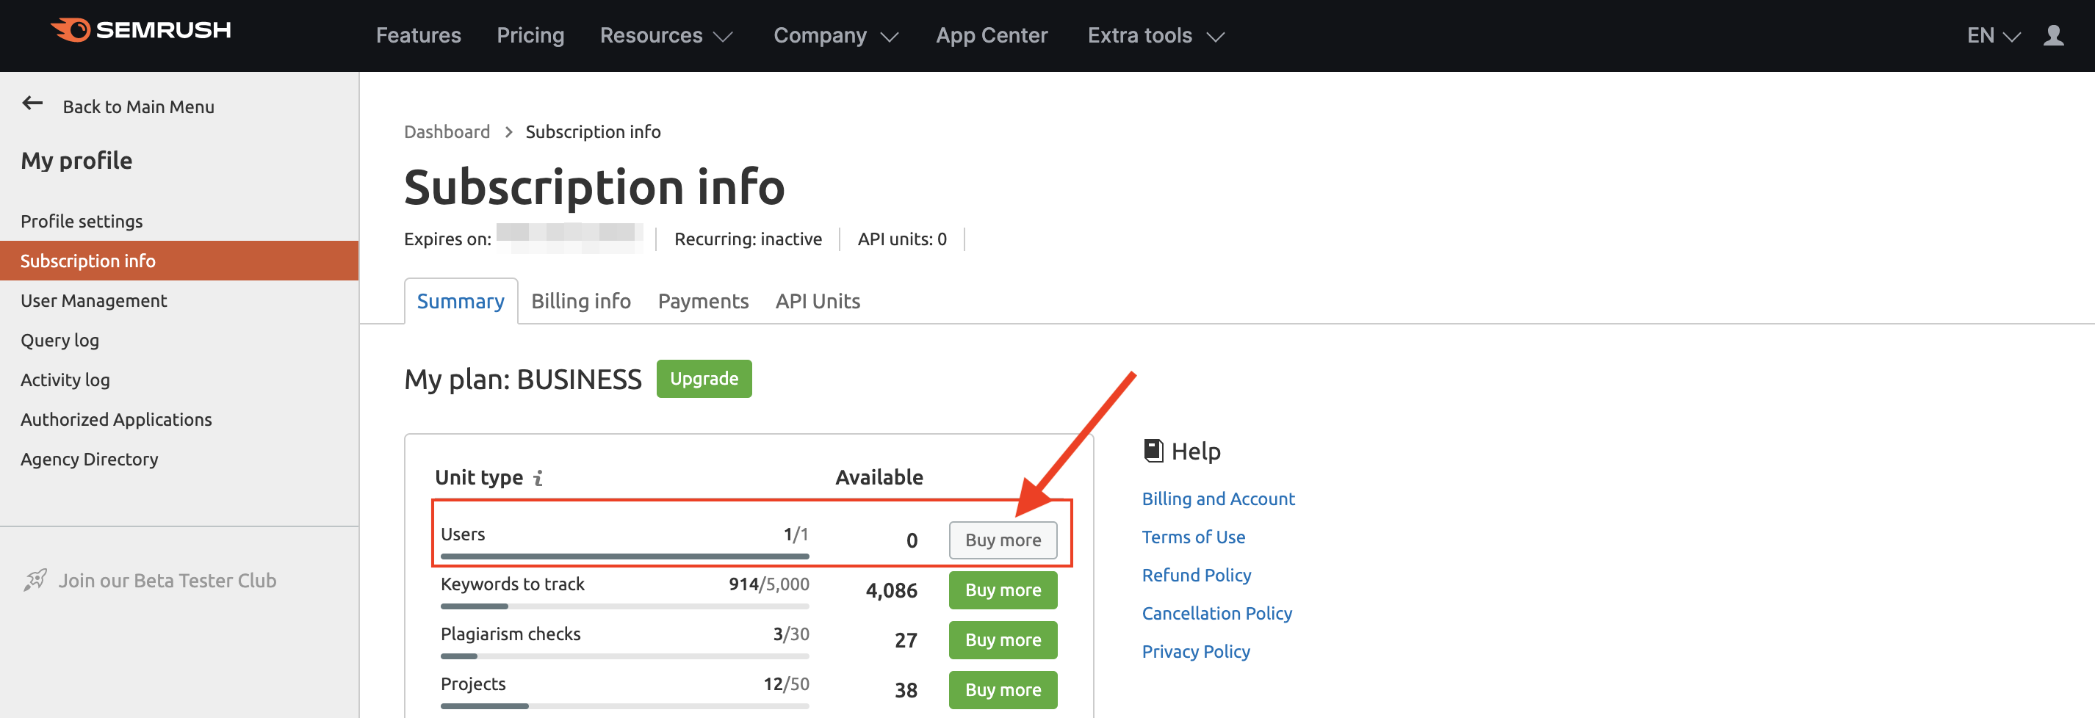Open the user account icon
The image size is (2095, 718).
click(x=2054, y=35)
